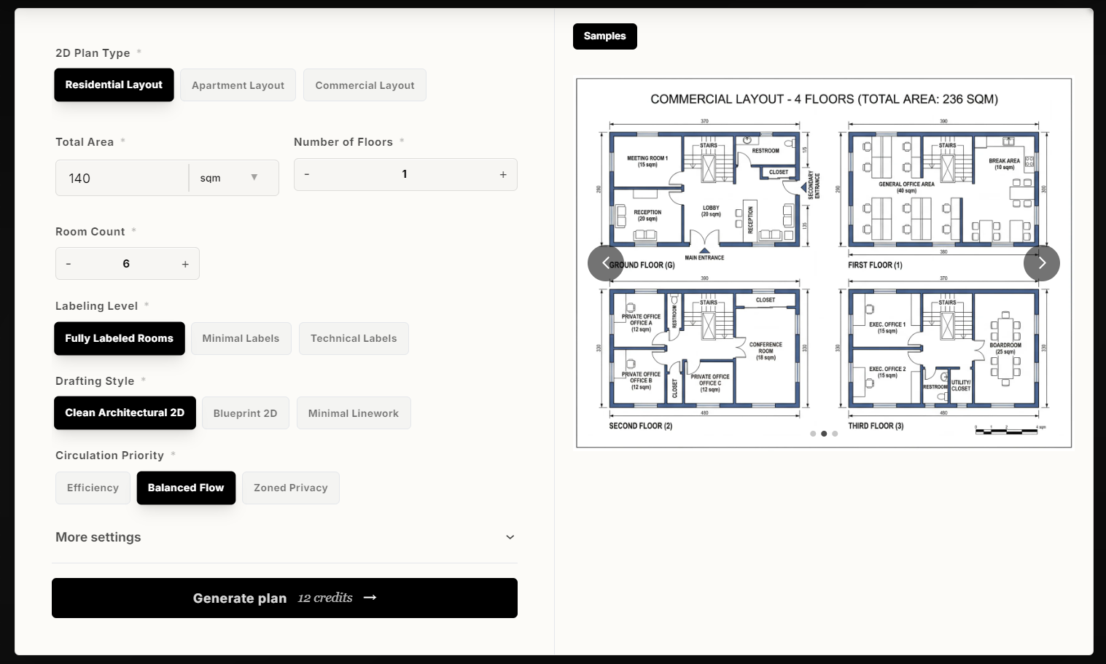Select Balanced Flow circulation priority
This screenshot has height=664, width=1106.
tap(186, 488)
